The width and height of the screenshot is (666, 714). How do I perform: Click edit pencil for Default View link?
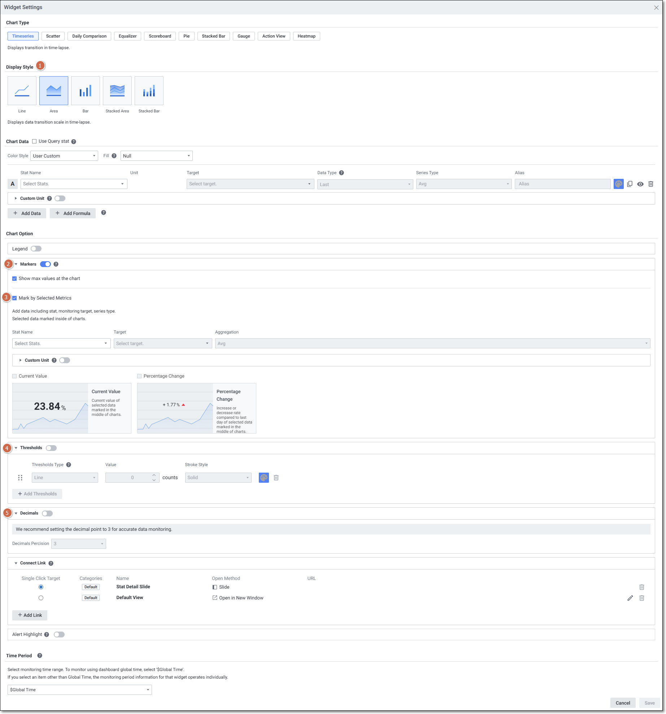pyautogui.click(x=630, y=598)
